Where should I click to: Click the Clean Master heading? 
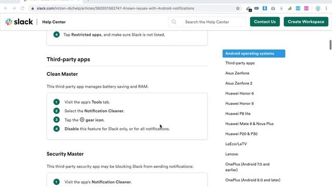[62, 74]
